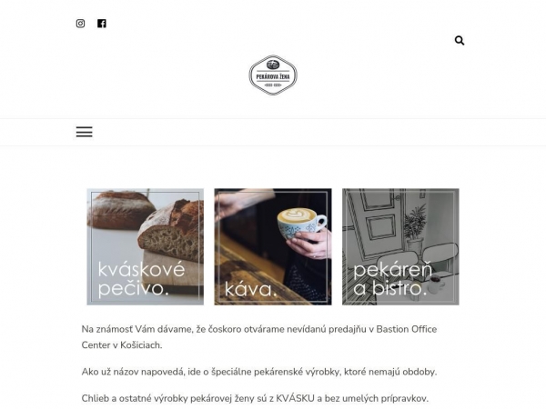Open the Instagram profile icon
The width and height of the screenshot is (546, 409).
point(80,24)
